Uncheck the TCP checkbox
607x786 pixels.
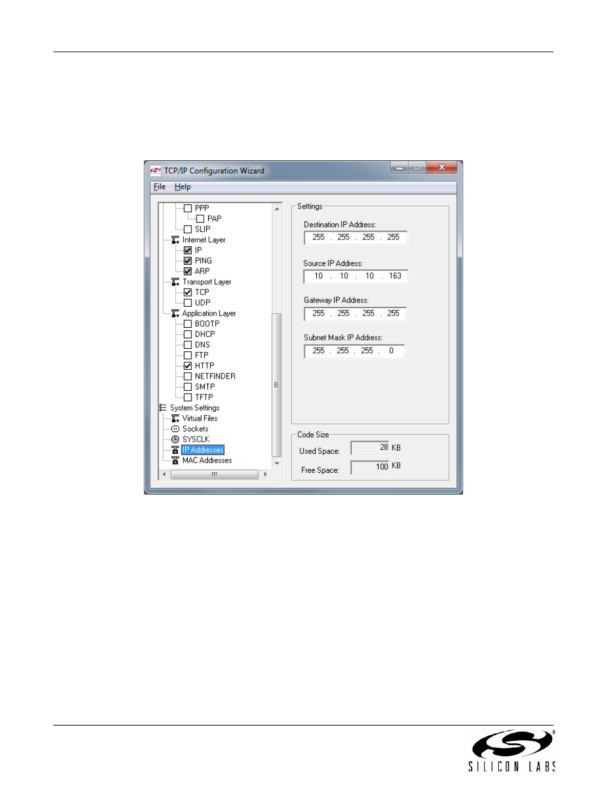[188, 292]
